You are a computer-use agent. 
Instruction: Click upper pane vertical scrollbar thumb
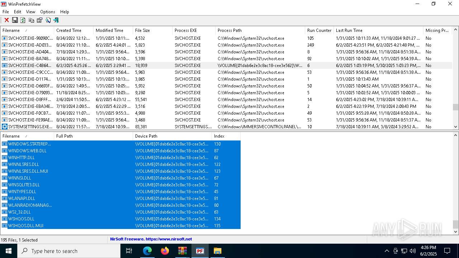point(455,107)
